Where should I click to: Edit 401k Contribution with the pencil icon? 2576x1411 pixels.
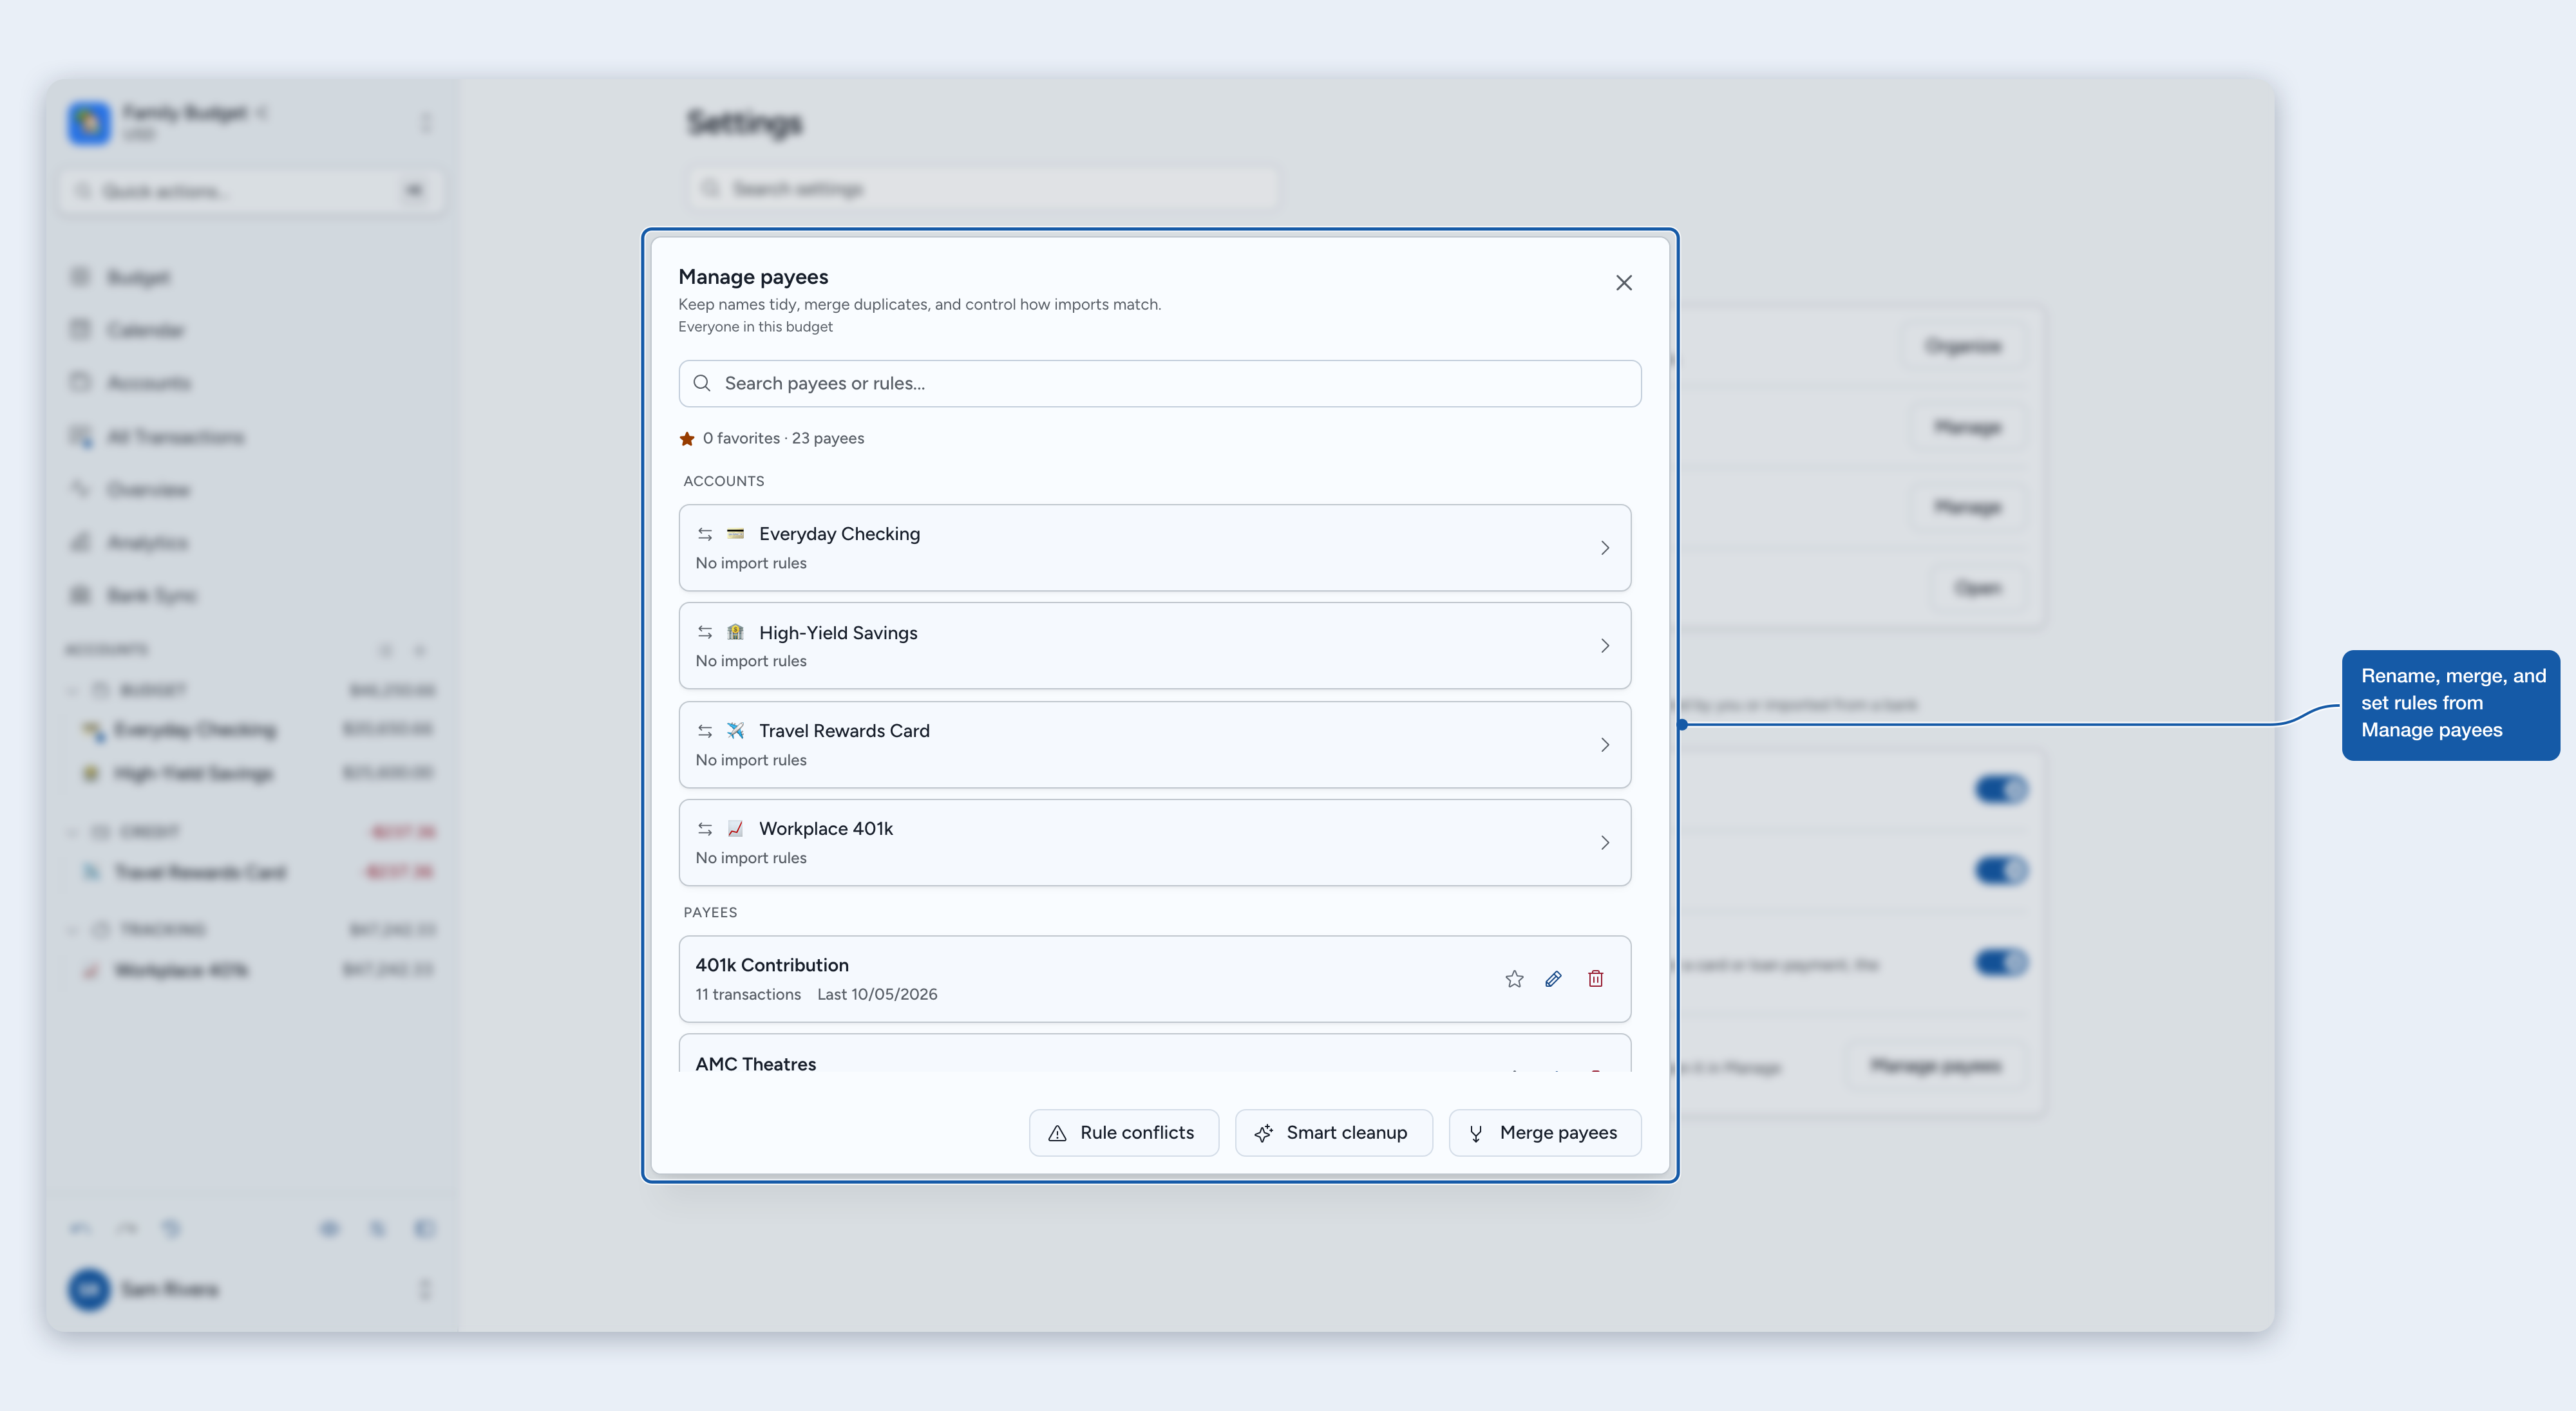point(1553,979)
